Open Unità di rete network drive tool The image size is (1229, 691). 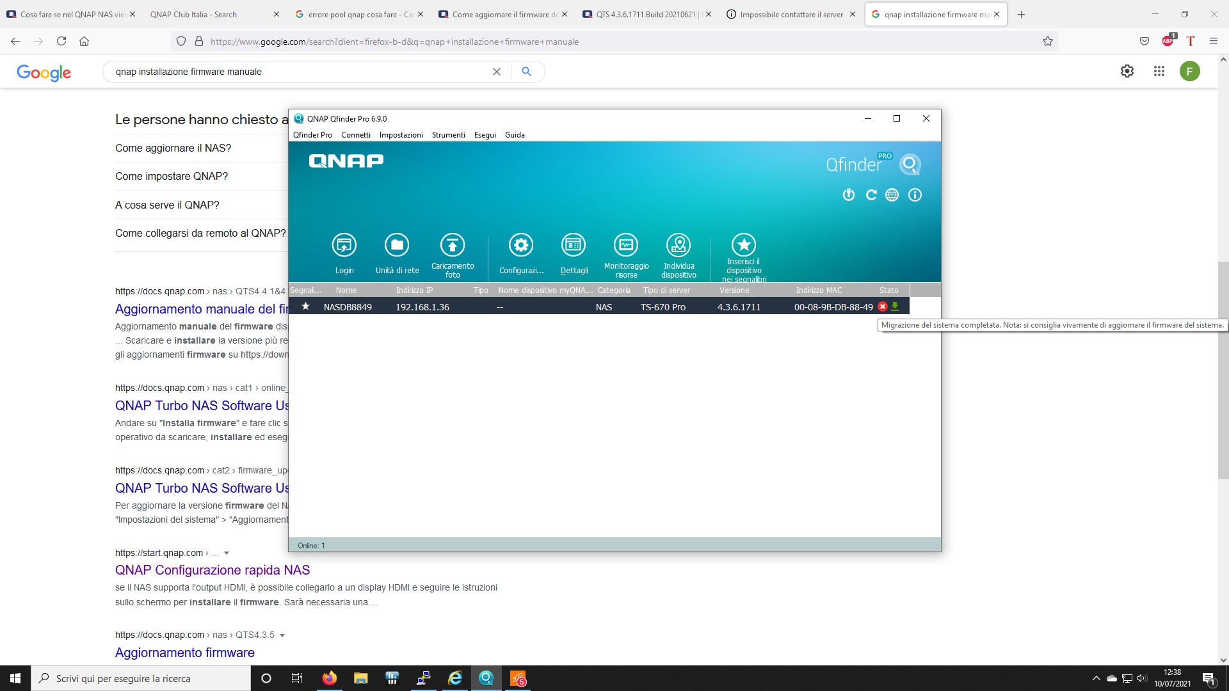[397, 245]
